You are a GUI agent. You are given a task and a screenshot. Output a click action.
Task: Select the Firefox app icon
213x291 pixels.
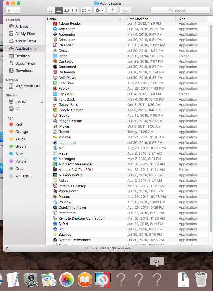[55, 88]
